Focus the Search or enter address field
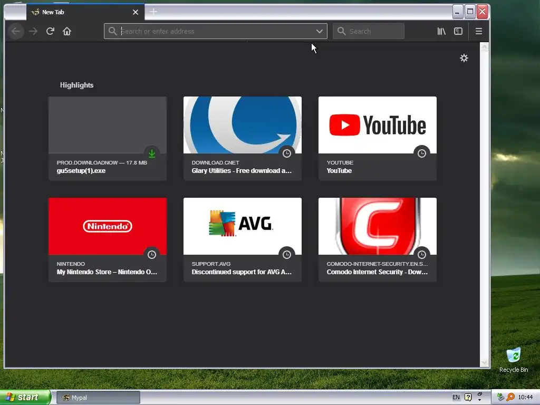Viewport: 540px width, 405px height. point(216,31)
